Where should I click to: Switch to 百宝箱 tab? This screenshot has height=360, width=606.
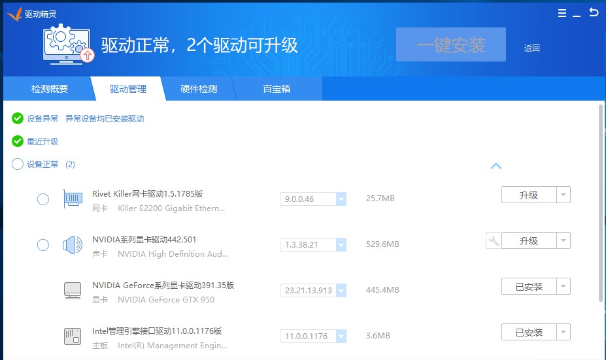click(x=277, y=89)
